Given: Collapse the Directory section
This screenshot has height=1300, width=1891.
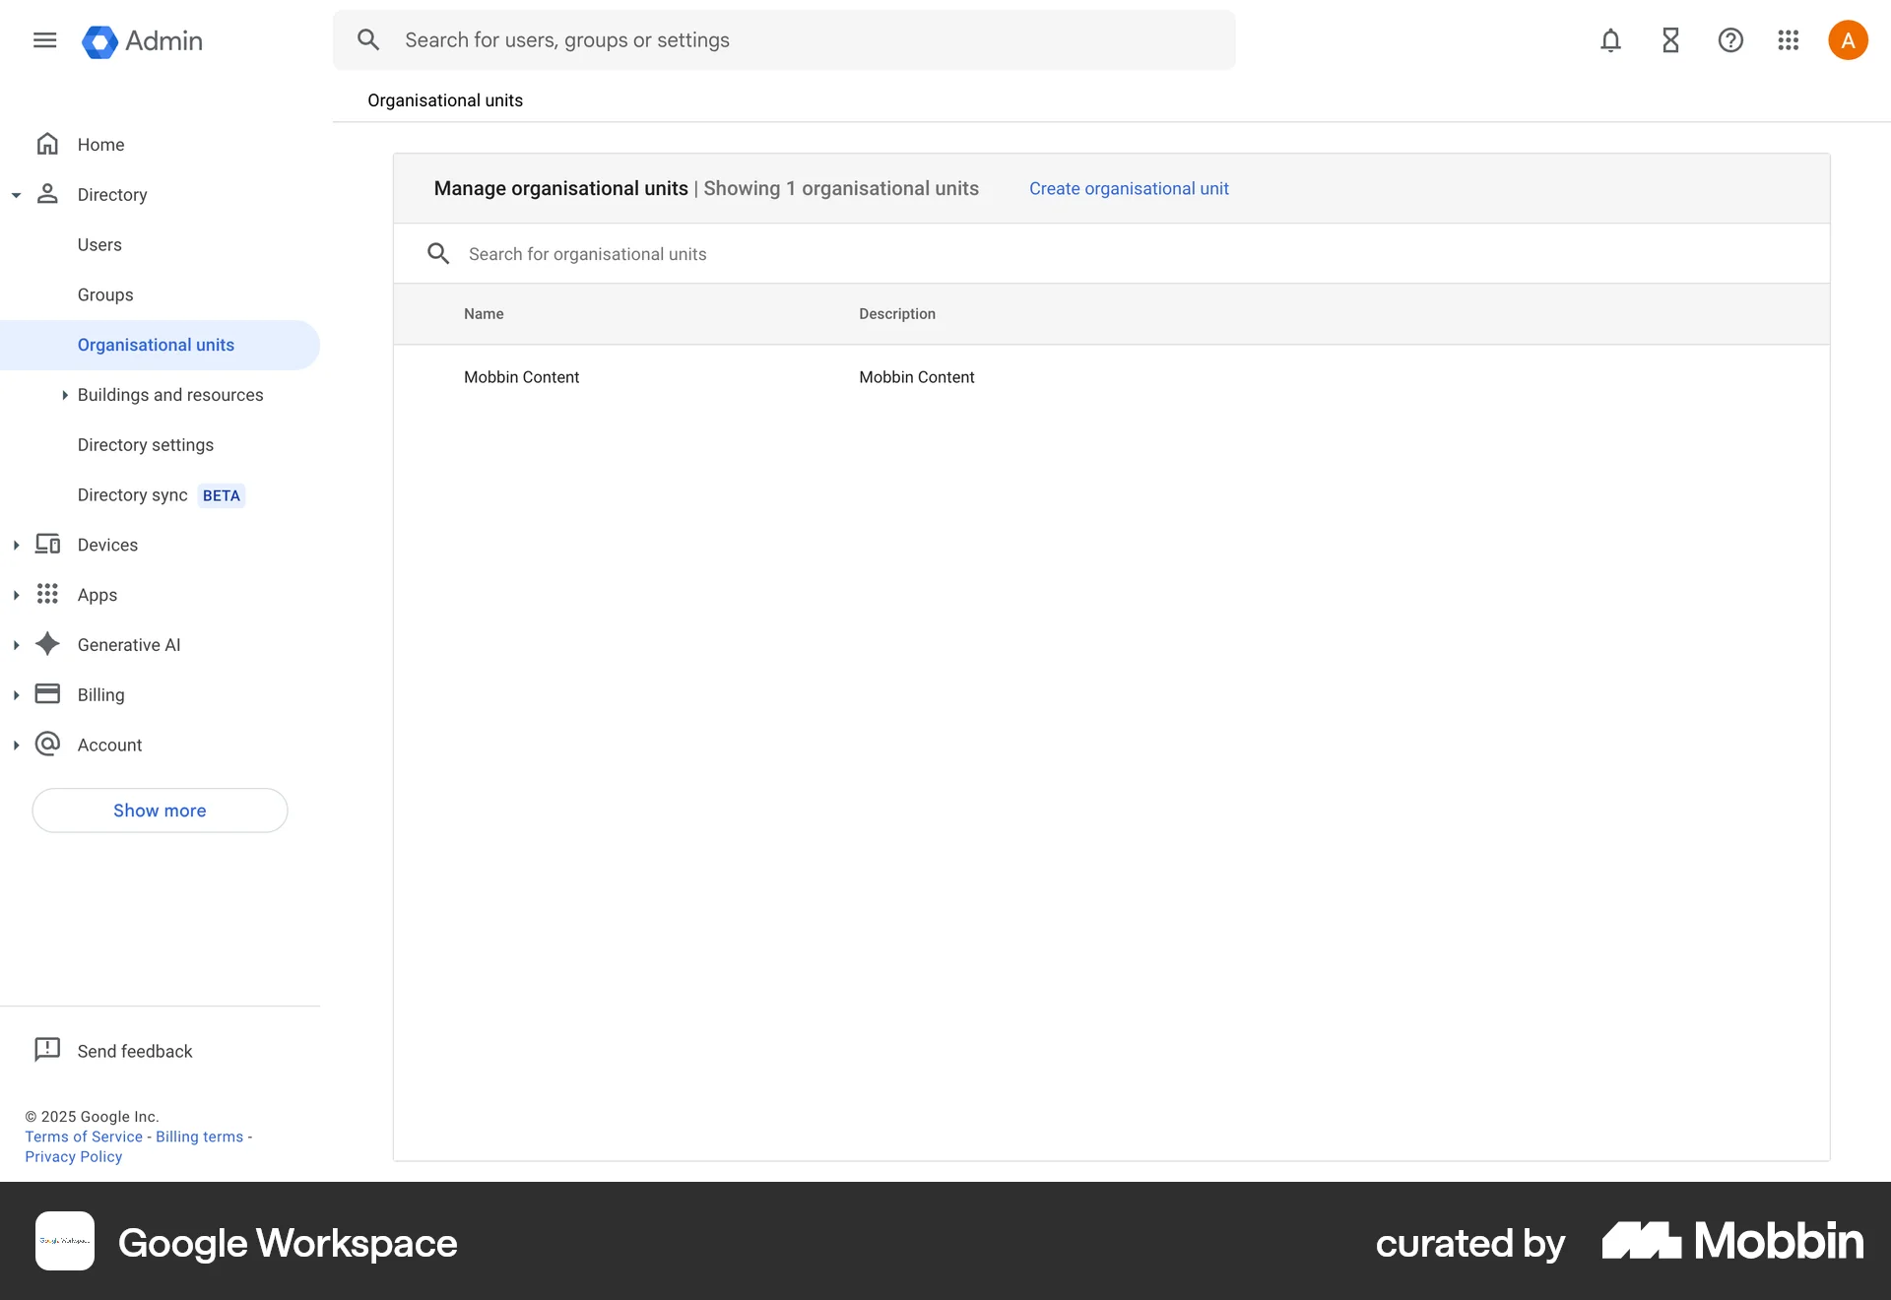Looking at the screenshot, I should pyautogui.click(x=16, y=194).
